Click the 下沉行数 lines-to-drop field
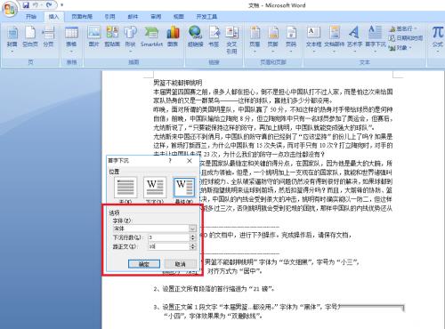 coord(168,237)
